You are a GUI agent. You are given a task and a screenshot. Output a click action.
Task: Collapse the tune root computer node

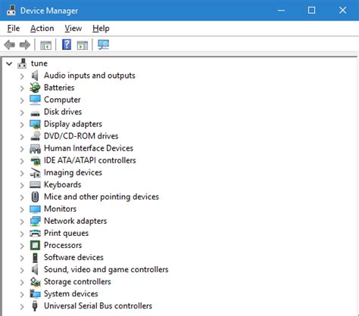point(9,64)
